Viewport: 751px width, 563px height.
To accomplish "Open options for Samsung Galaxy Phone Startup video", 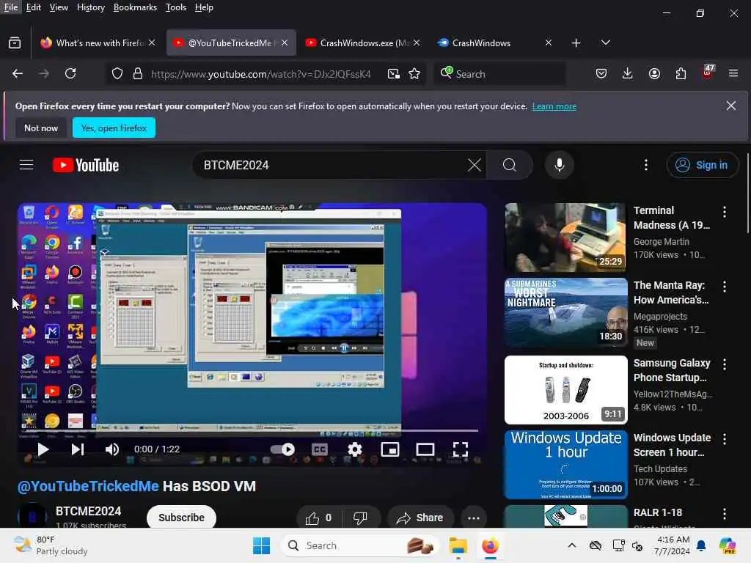I will pyautogui.click(x=724, y=364).
